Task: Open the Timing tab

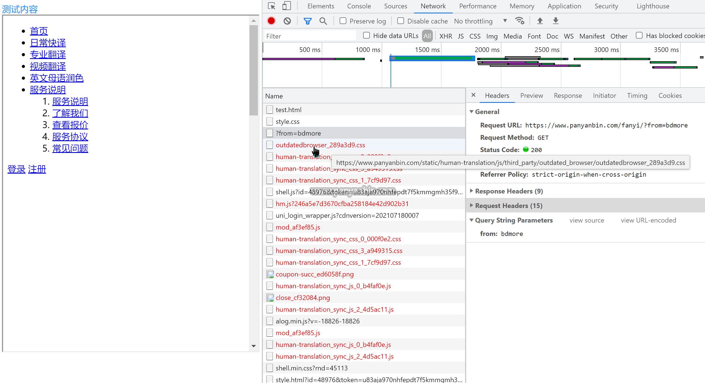Action: coord(637,96)
